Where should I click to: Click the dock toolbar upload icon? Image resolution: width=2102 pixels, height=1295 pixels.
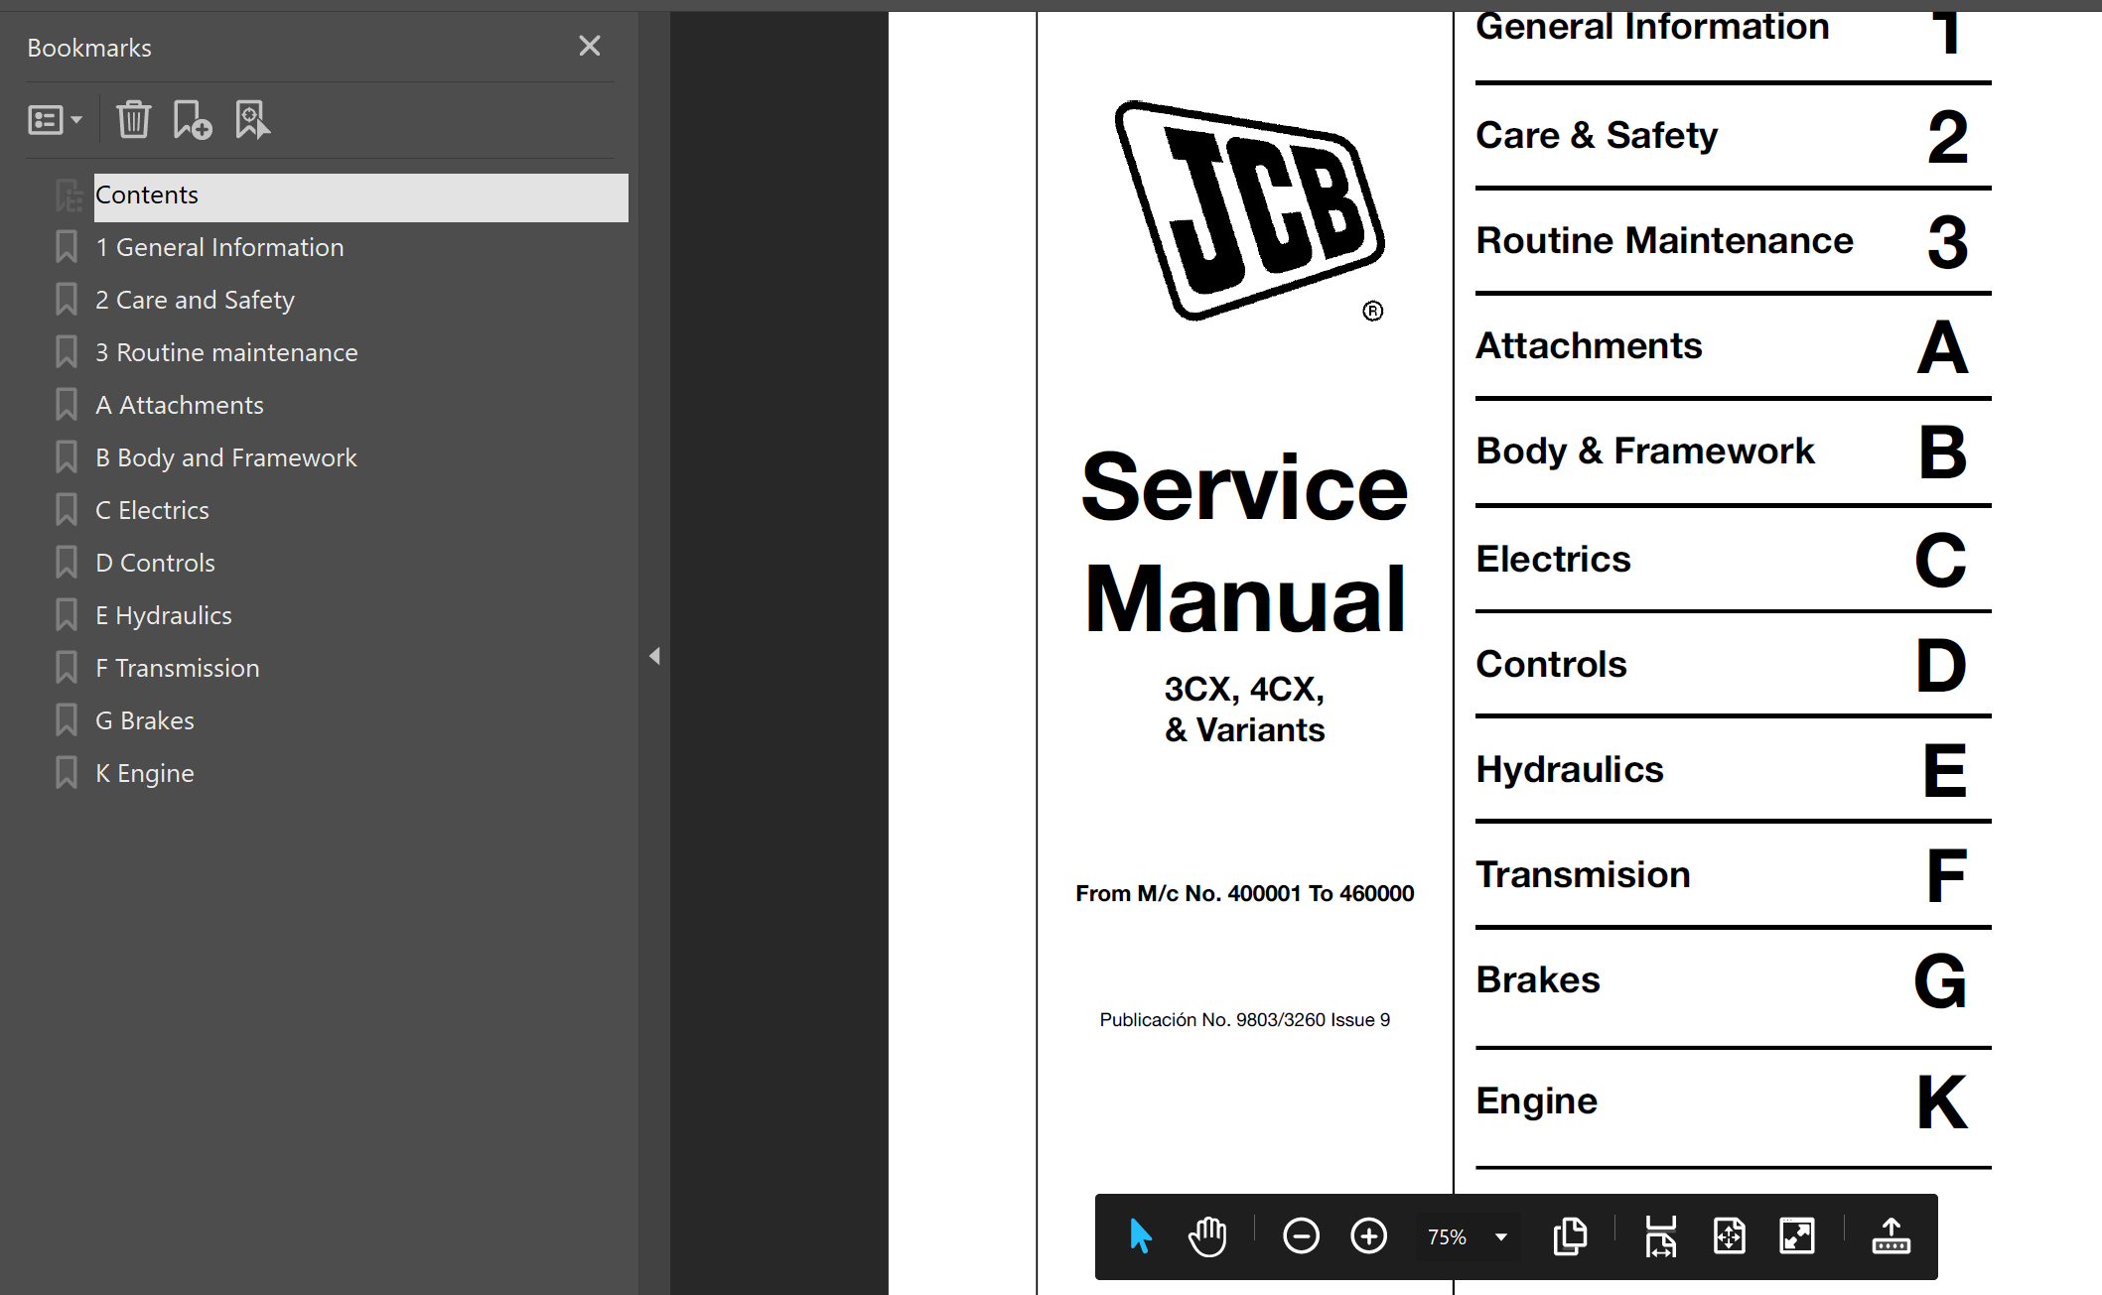1891,1236
